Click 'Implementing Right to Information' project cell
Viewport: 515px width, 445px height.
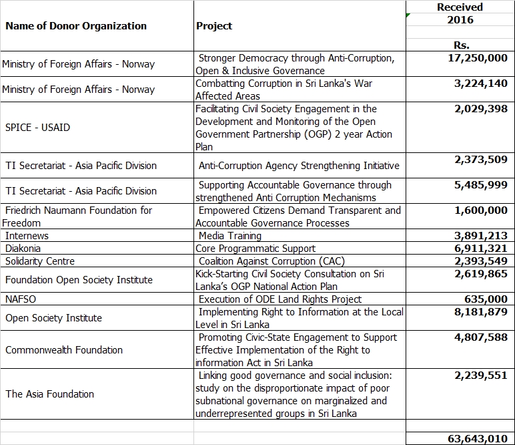coord(300,318)
